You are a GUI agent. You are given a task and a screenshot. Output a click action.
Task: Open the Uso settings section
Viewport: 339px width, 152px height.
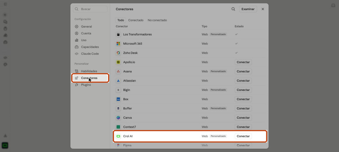pyautogui.click(x=90, y=40)
